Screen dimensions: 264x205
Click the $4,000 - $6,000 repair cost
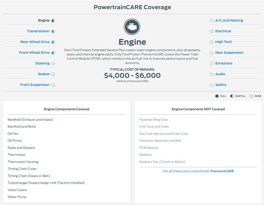point(132,75)
